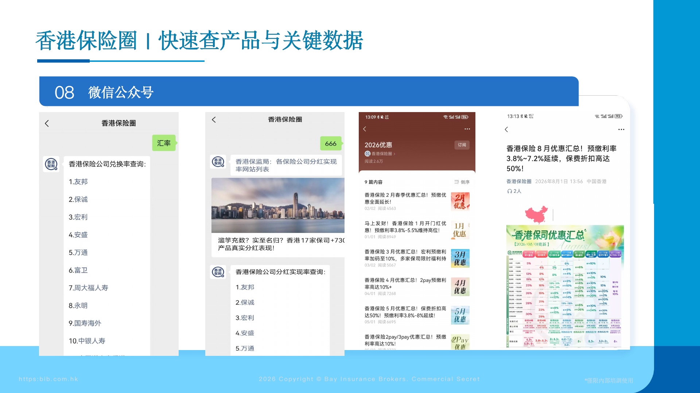Tap the green 汇率 message bubble
Image resolution: width=700 pixels, height=393 pixels.
click(x=164, y=143)
